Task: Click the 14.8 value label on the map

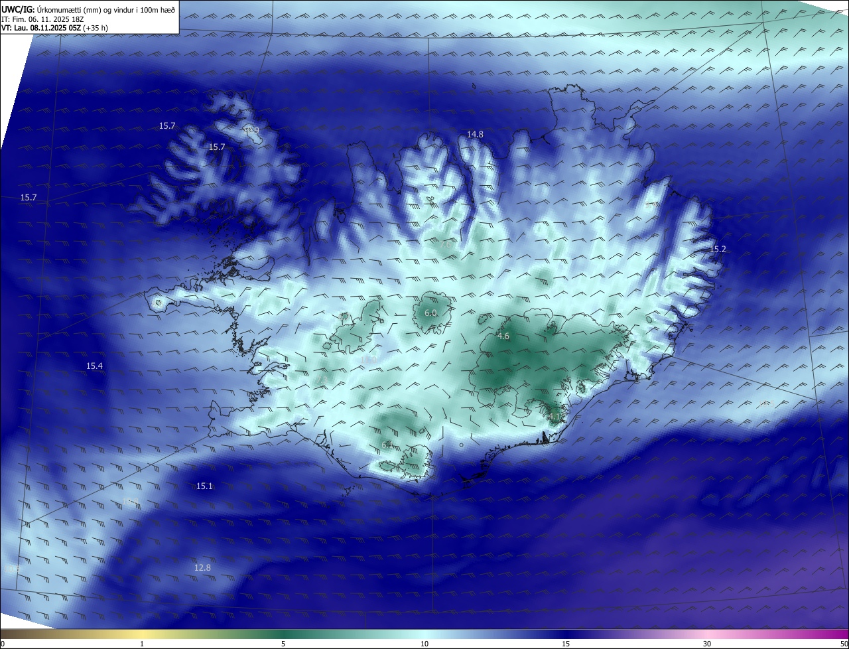Action: click(x=475, y=135)
